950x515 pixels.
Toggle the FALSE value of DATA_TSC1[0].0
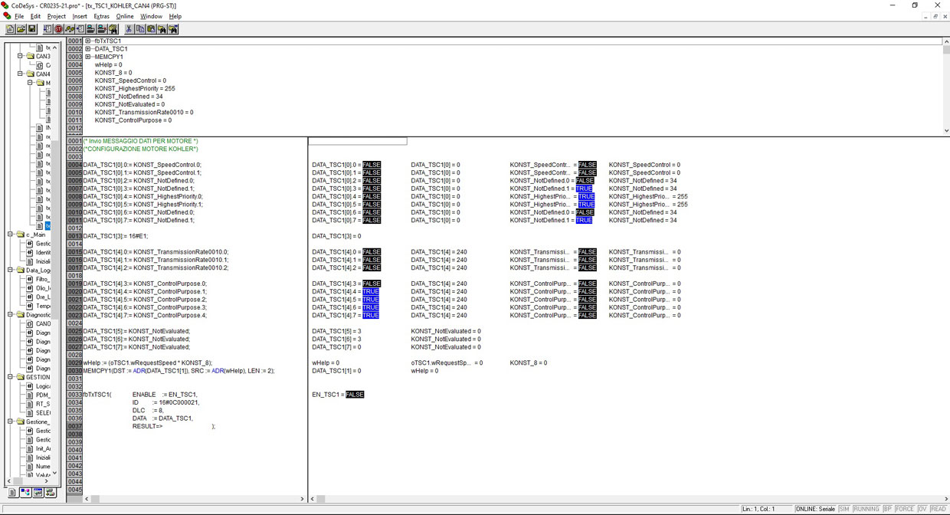[371, 165]
